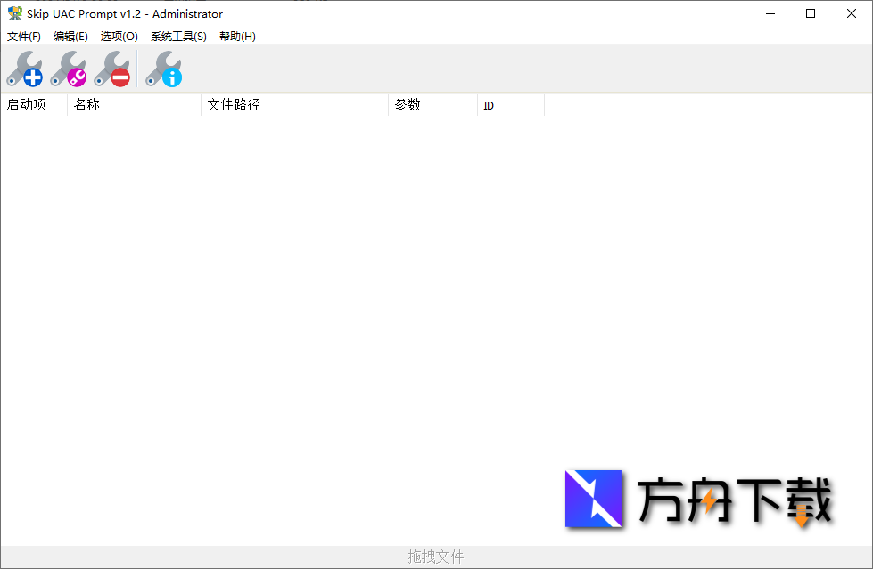This screenshot has height=569, width=873.
Task: Delete an entry using the red stop wrench icon
Action: (114, 68)
